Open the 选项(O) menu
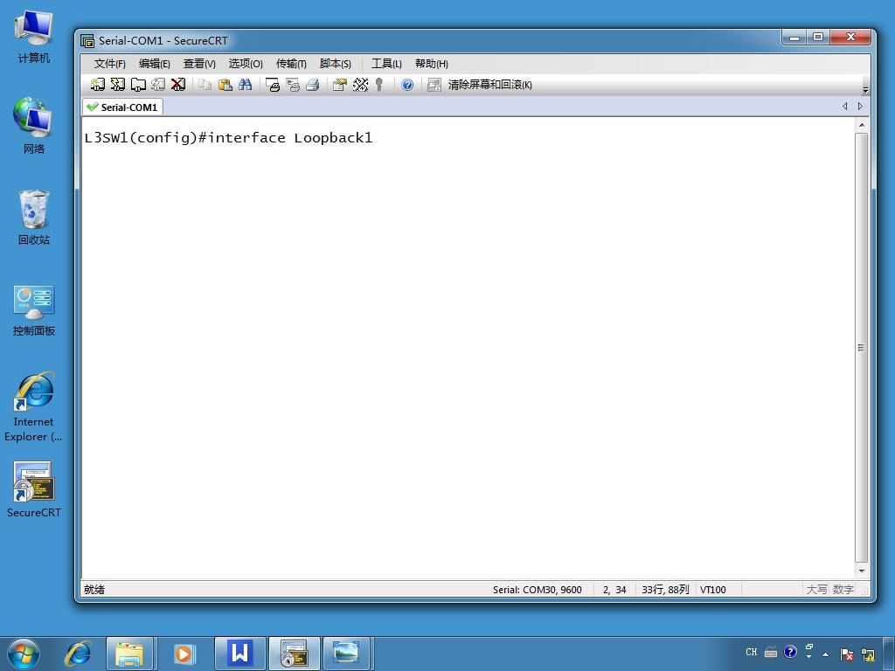Screen dimensions: 895x671 [246, 63]
